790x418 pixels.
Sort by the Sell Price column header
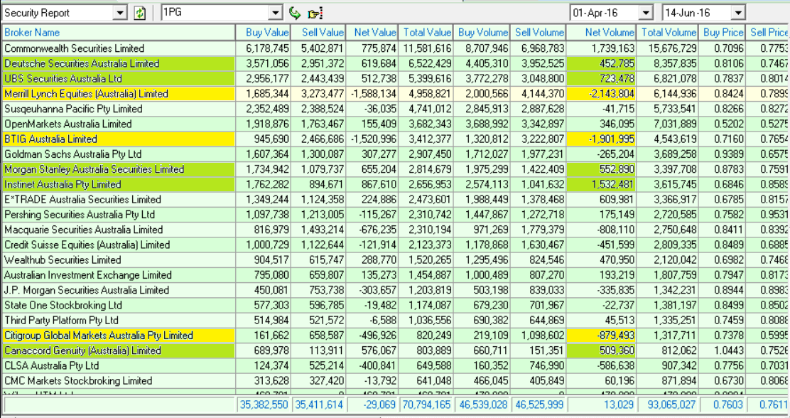pyautogui.click(x=768, y=33)
